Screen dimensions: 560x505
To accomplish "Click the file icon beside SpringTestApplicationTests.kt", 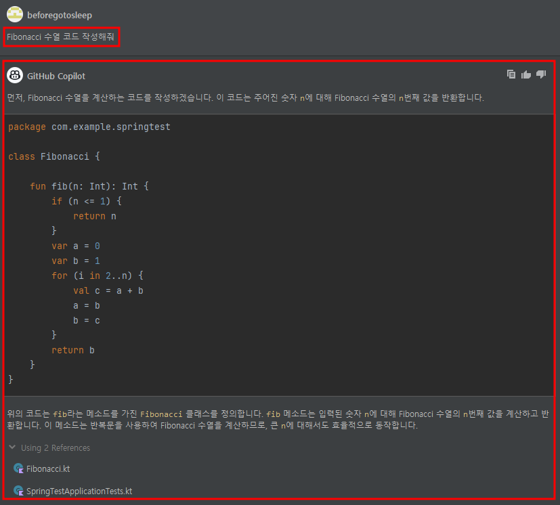I will pos(18,490).
